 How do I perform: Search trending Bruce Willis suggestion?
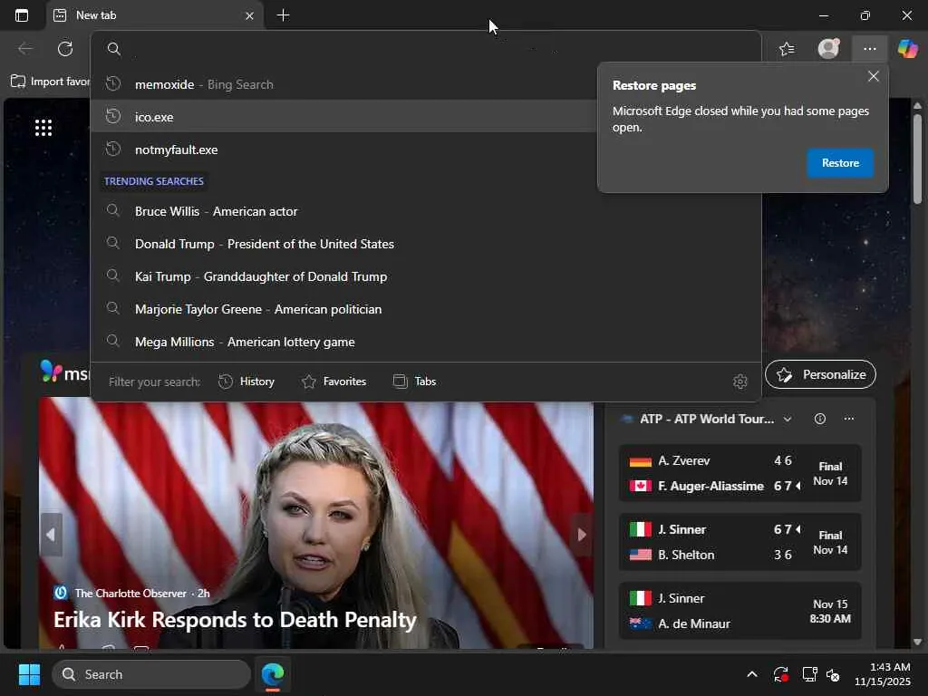pyautogui.click(x=426, y=211)
